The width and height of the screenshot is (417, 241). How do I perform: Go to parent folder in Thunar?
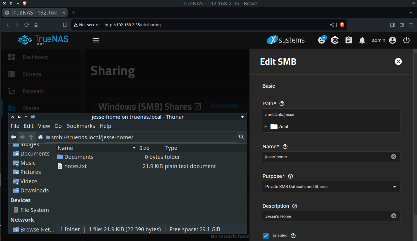click(x=31, y=137)
